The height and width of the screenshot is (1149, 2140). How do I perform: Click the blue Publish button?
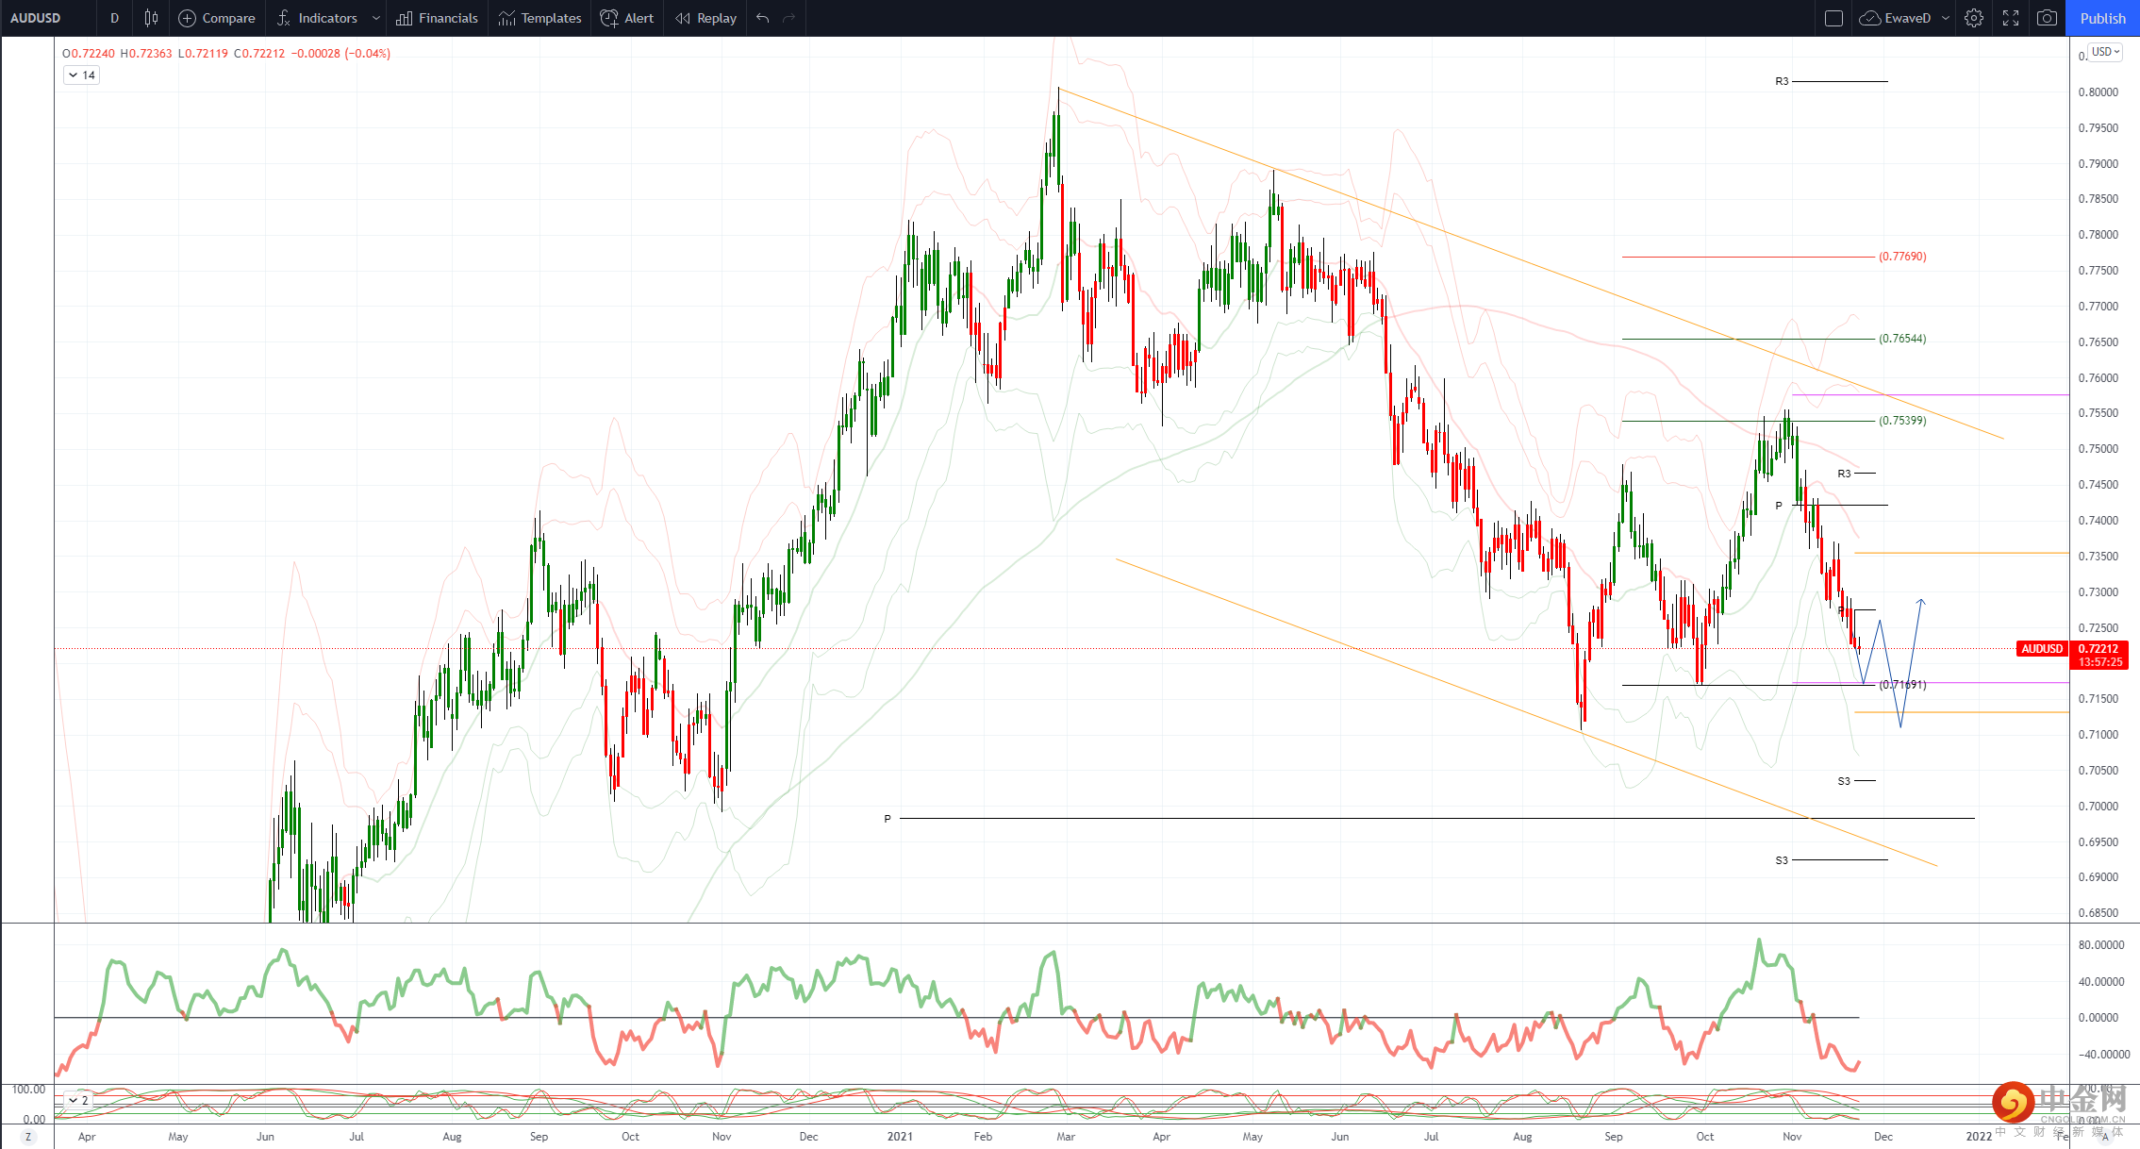click(2102, 18)
